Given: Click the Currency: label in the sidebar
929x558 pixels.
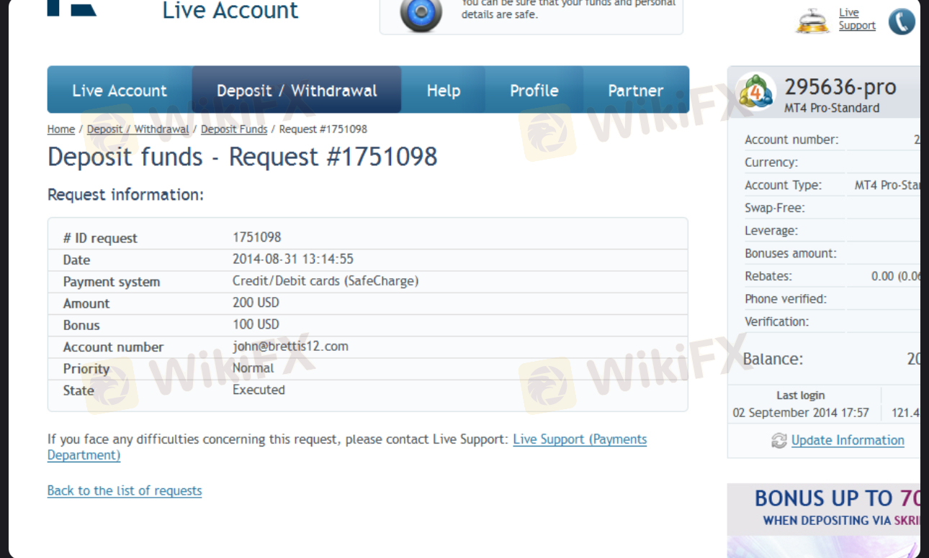Looking at the screenshot, I should pyautogui.click(x=771, y=163).
